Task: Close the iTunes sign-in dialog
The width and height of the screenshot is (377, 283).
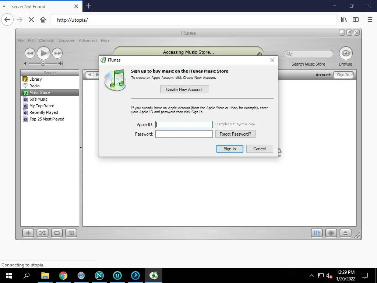Action: tap(272, 60)
